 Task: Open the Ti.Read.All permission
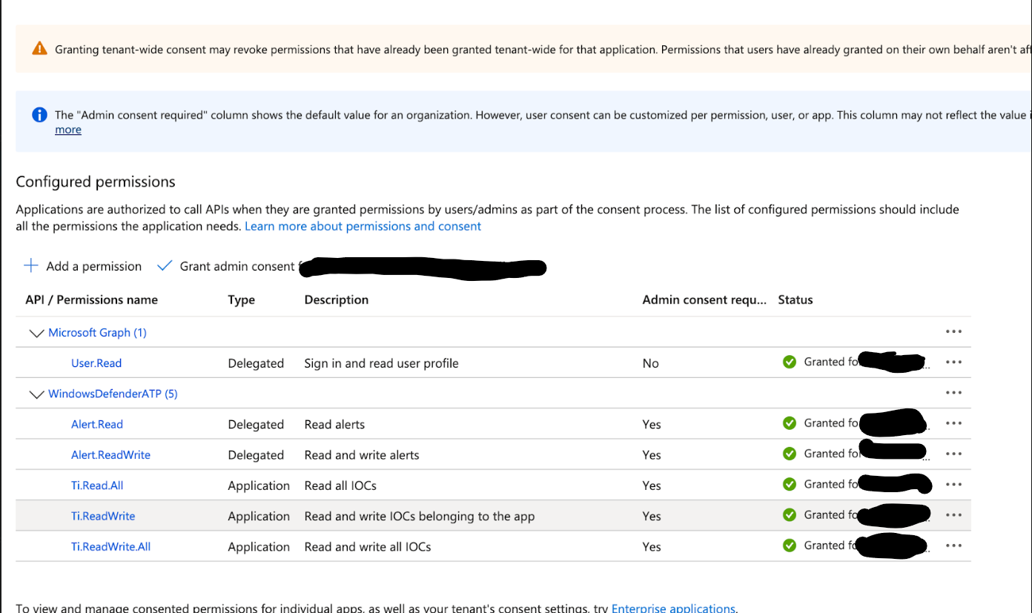click(x=97, y=486)
